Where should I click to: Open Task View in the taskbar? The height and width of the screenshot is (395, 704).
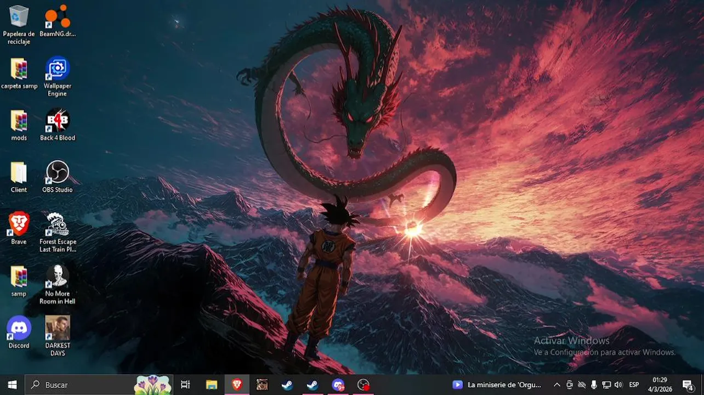[x=185, y=385]
